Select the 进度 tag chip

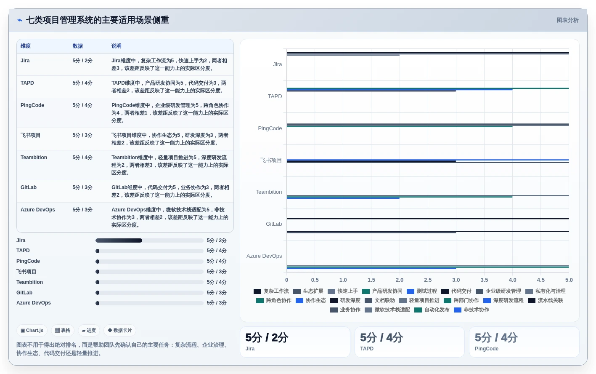coord(89,331)
